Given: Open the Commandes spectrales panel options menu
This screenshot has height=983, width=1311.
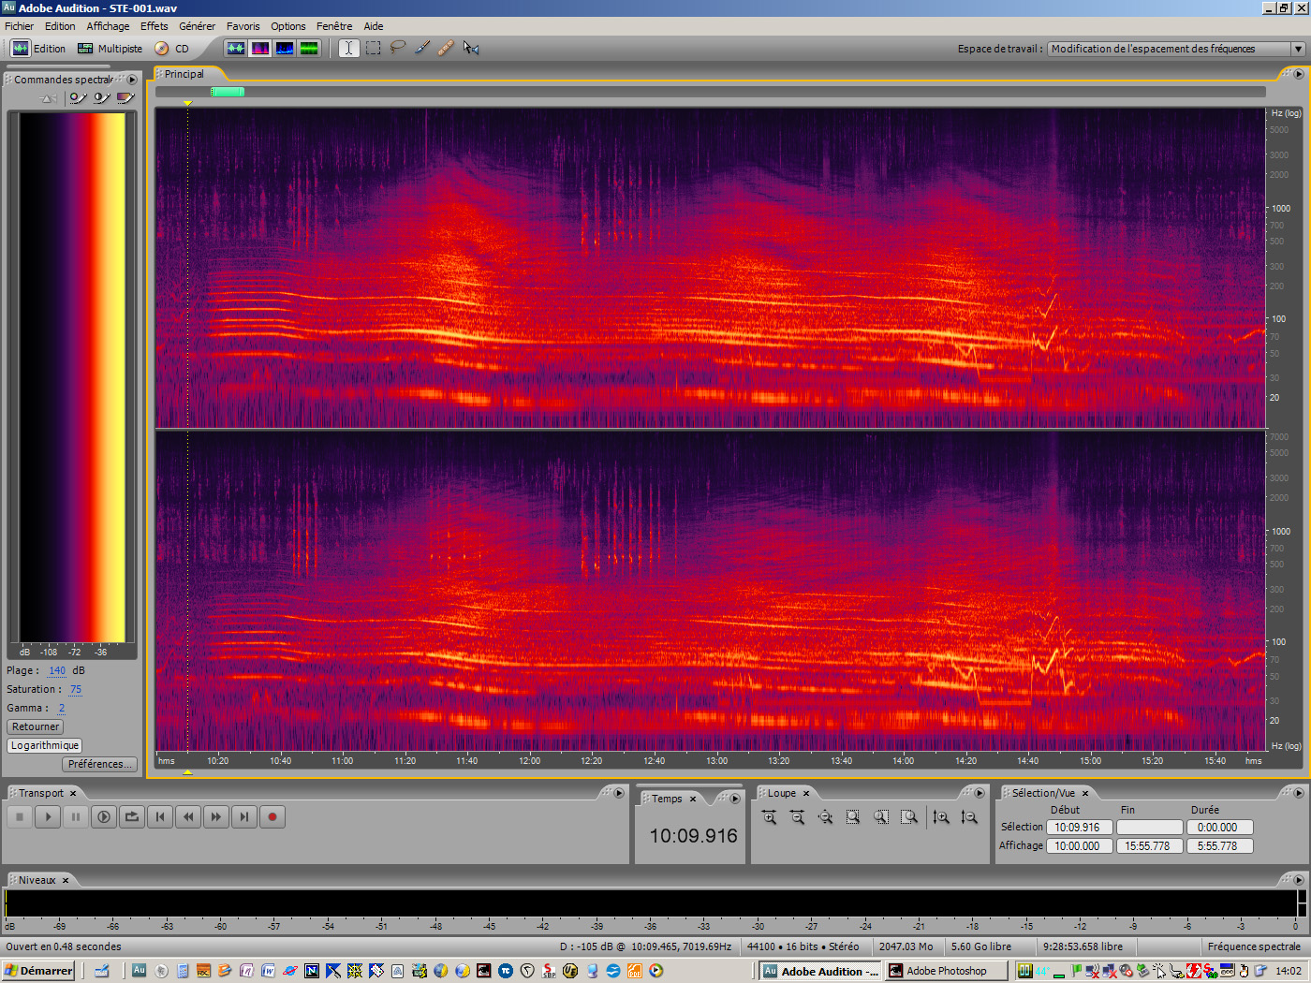Looking at the screenshot, I should (x=132, y=80).
